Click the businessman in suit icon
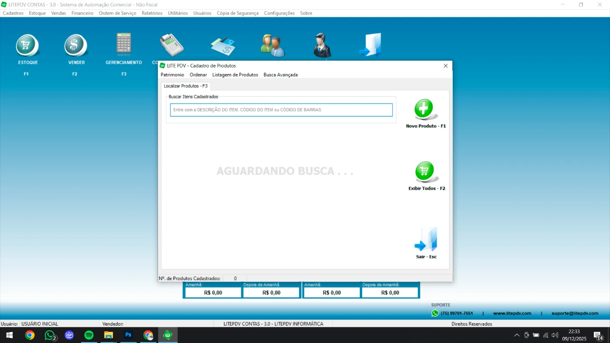Screen dimensions: 610x343 pyautogui.click(x=322, y=45)
